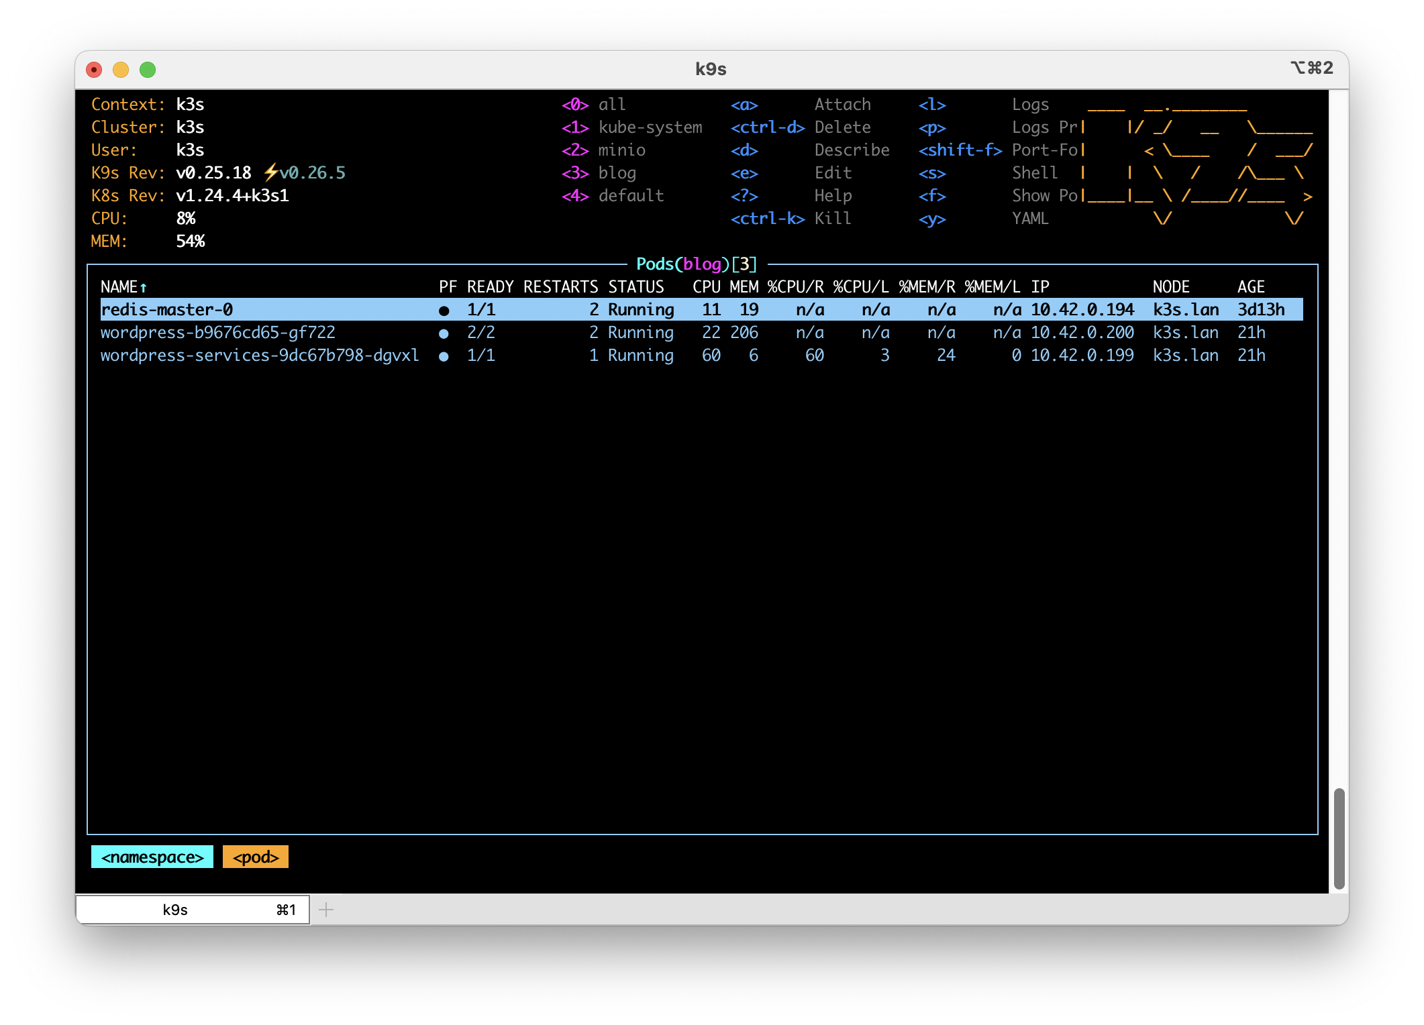Image resolution: width=1424 pixels, height=1025 pixels.
Task: Click the port-forward dot for wordpress-services pod
Action: point(444,356)
